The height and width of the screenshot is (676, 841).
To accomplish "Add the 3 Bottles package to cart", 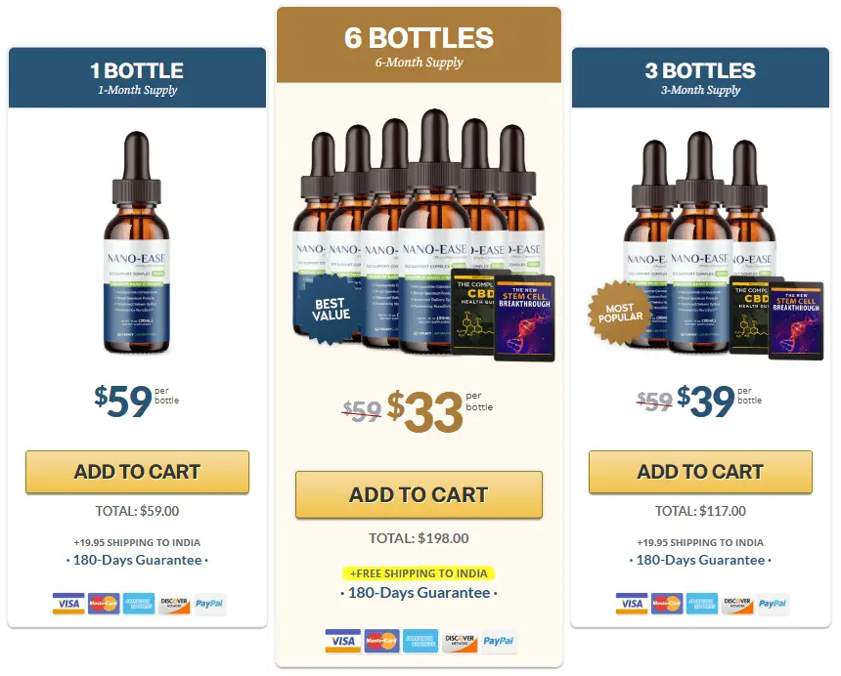I will tap(700, 472).
